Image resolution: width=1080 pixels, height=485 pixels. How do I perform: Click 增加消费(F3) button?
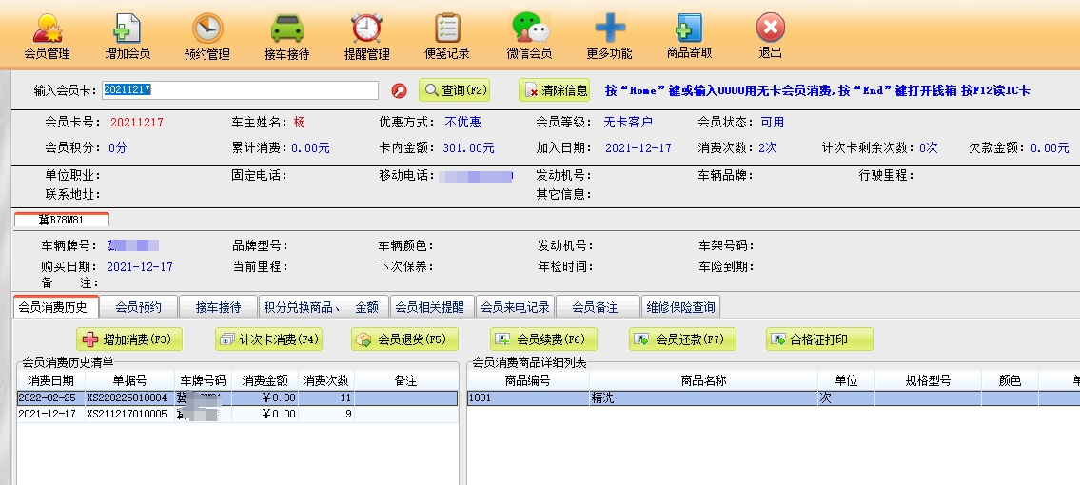(x=129, y=339)
